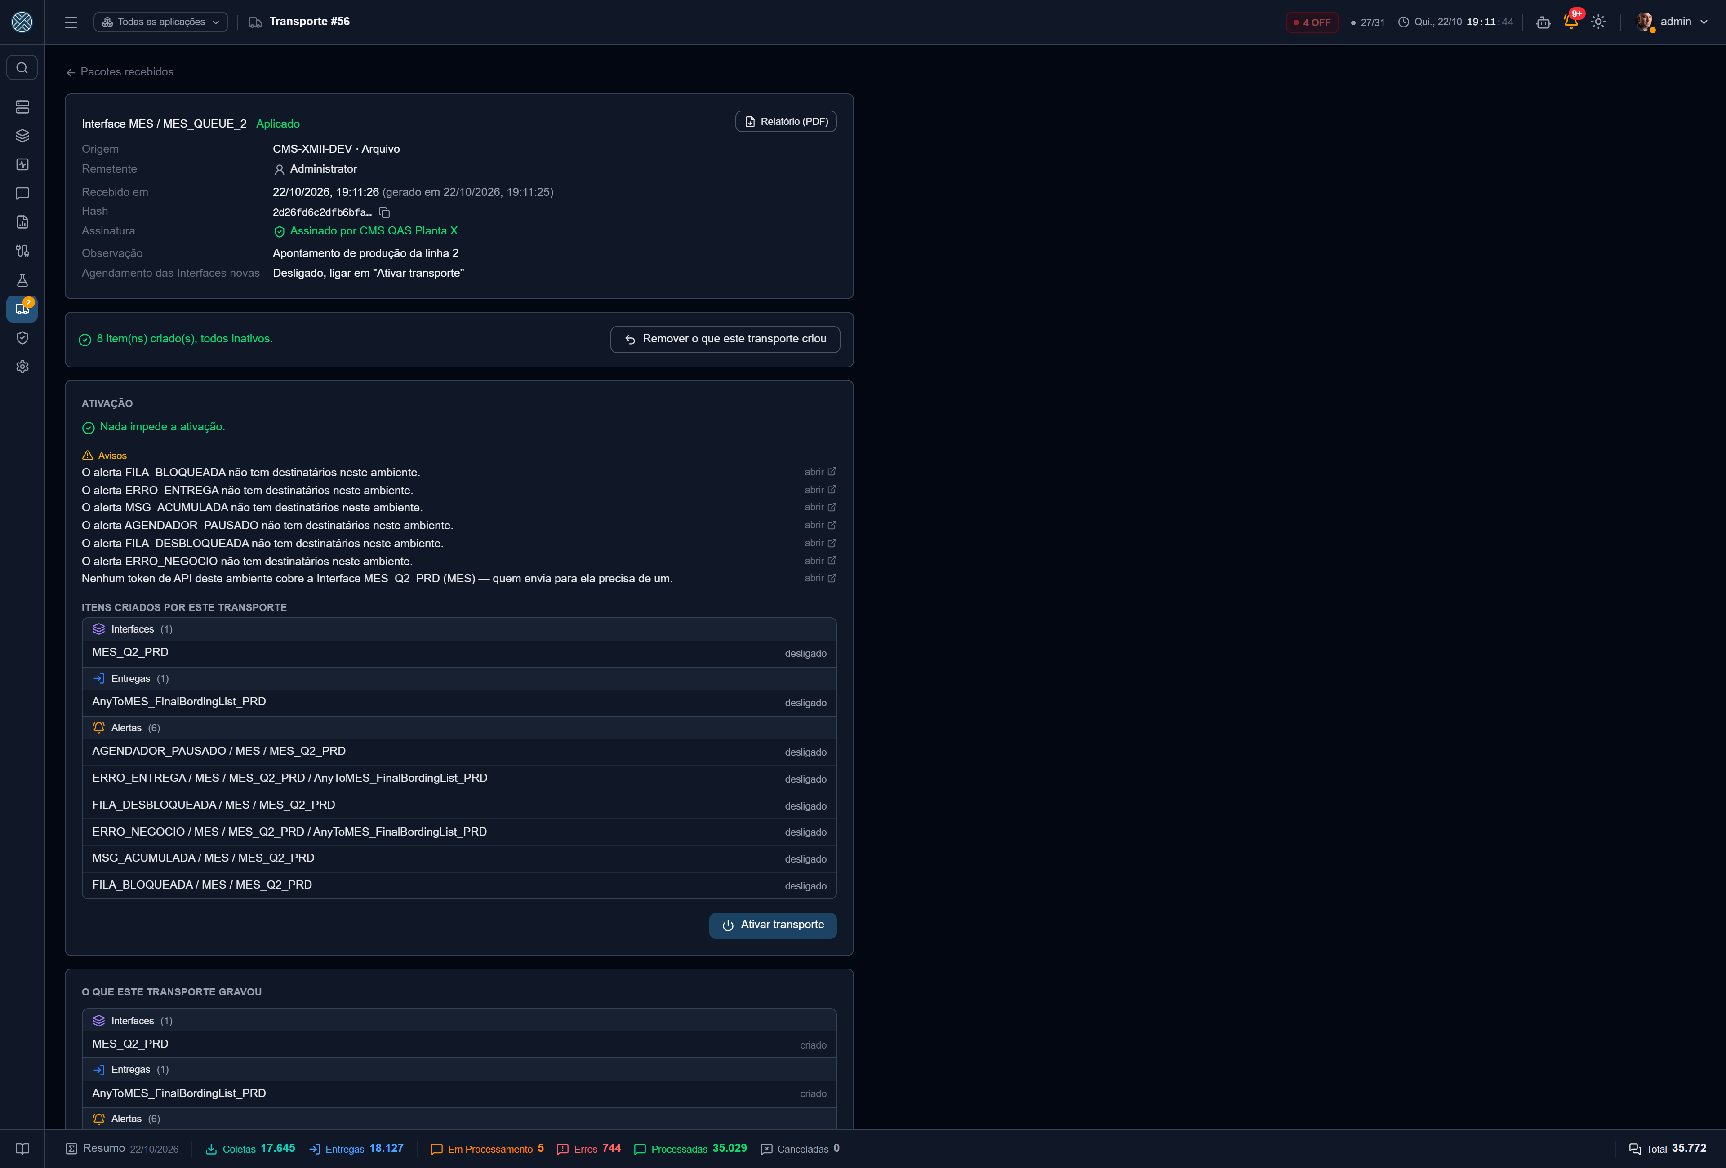This screenshot has width=1726, height=1168.
Task: Click the Resumo entry in the status bar
Action: (122, 1149)
